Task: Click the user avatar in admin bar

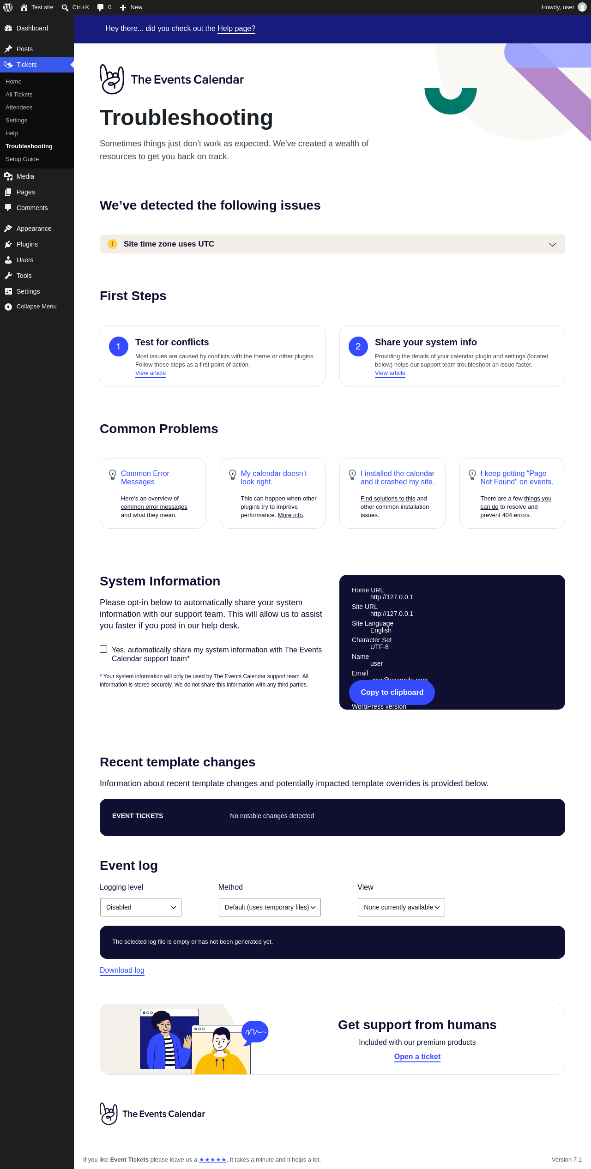Action: pyautogui.click(x=582, y=7)
